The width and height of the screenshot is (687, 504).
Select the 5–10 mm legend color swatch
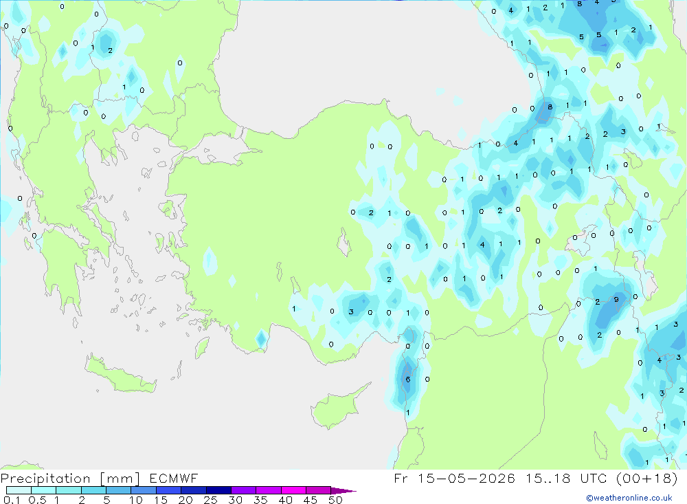(x=118, y=490)
